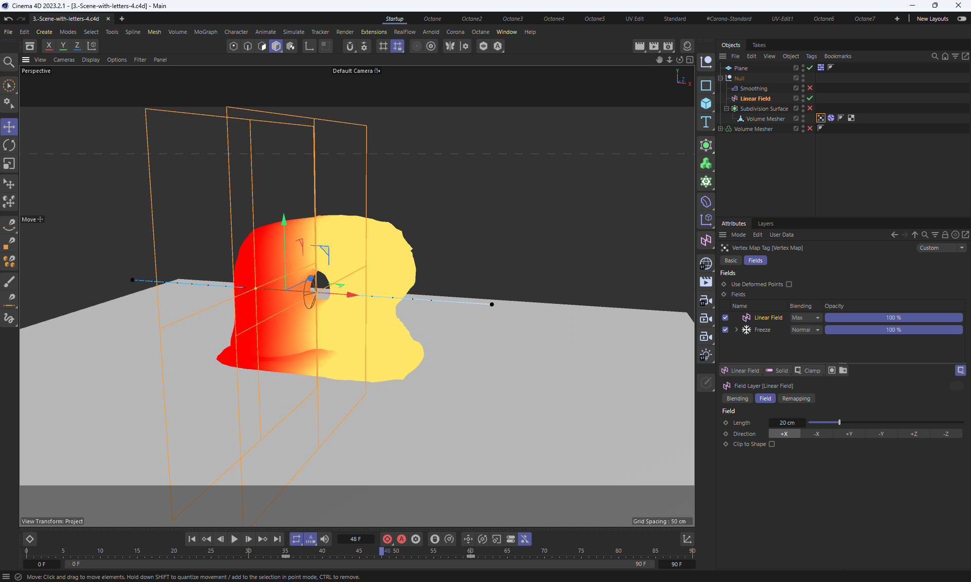The width and height of the screenshot is (971, 582).
Task: Click the Undo arrow icon
Action: (x=9, y=19)
